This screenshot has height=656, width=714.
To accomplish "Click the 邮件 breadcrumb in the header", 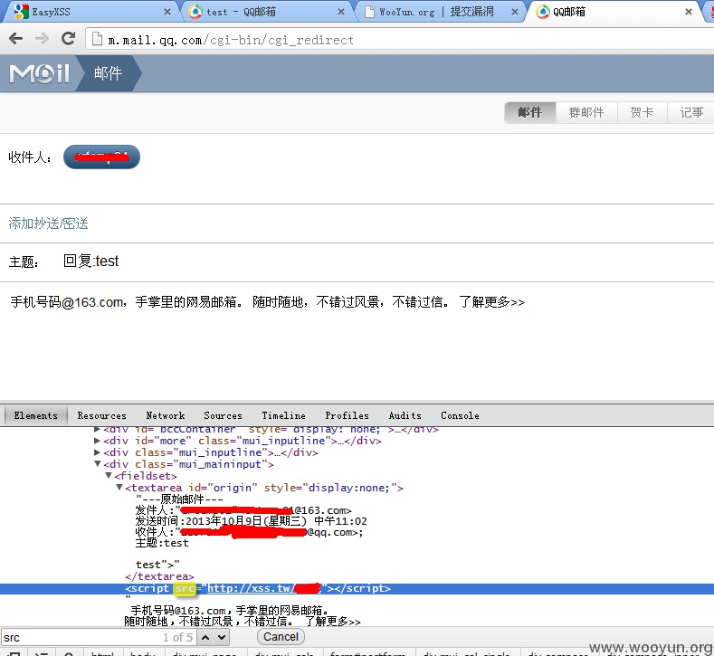I will (x=108, y=73).
